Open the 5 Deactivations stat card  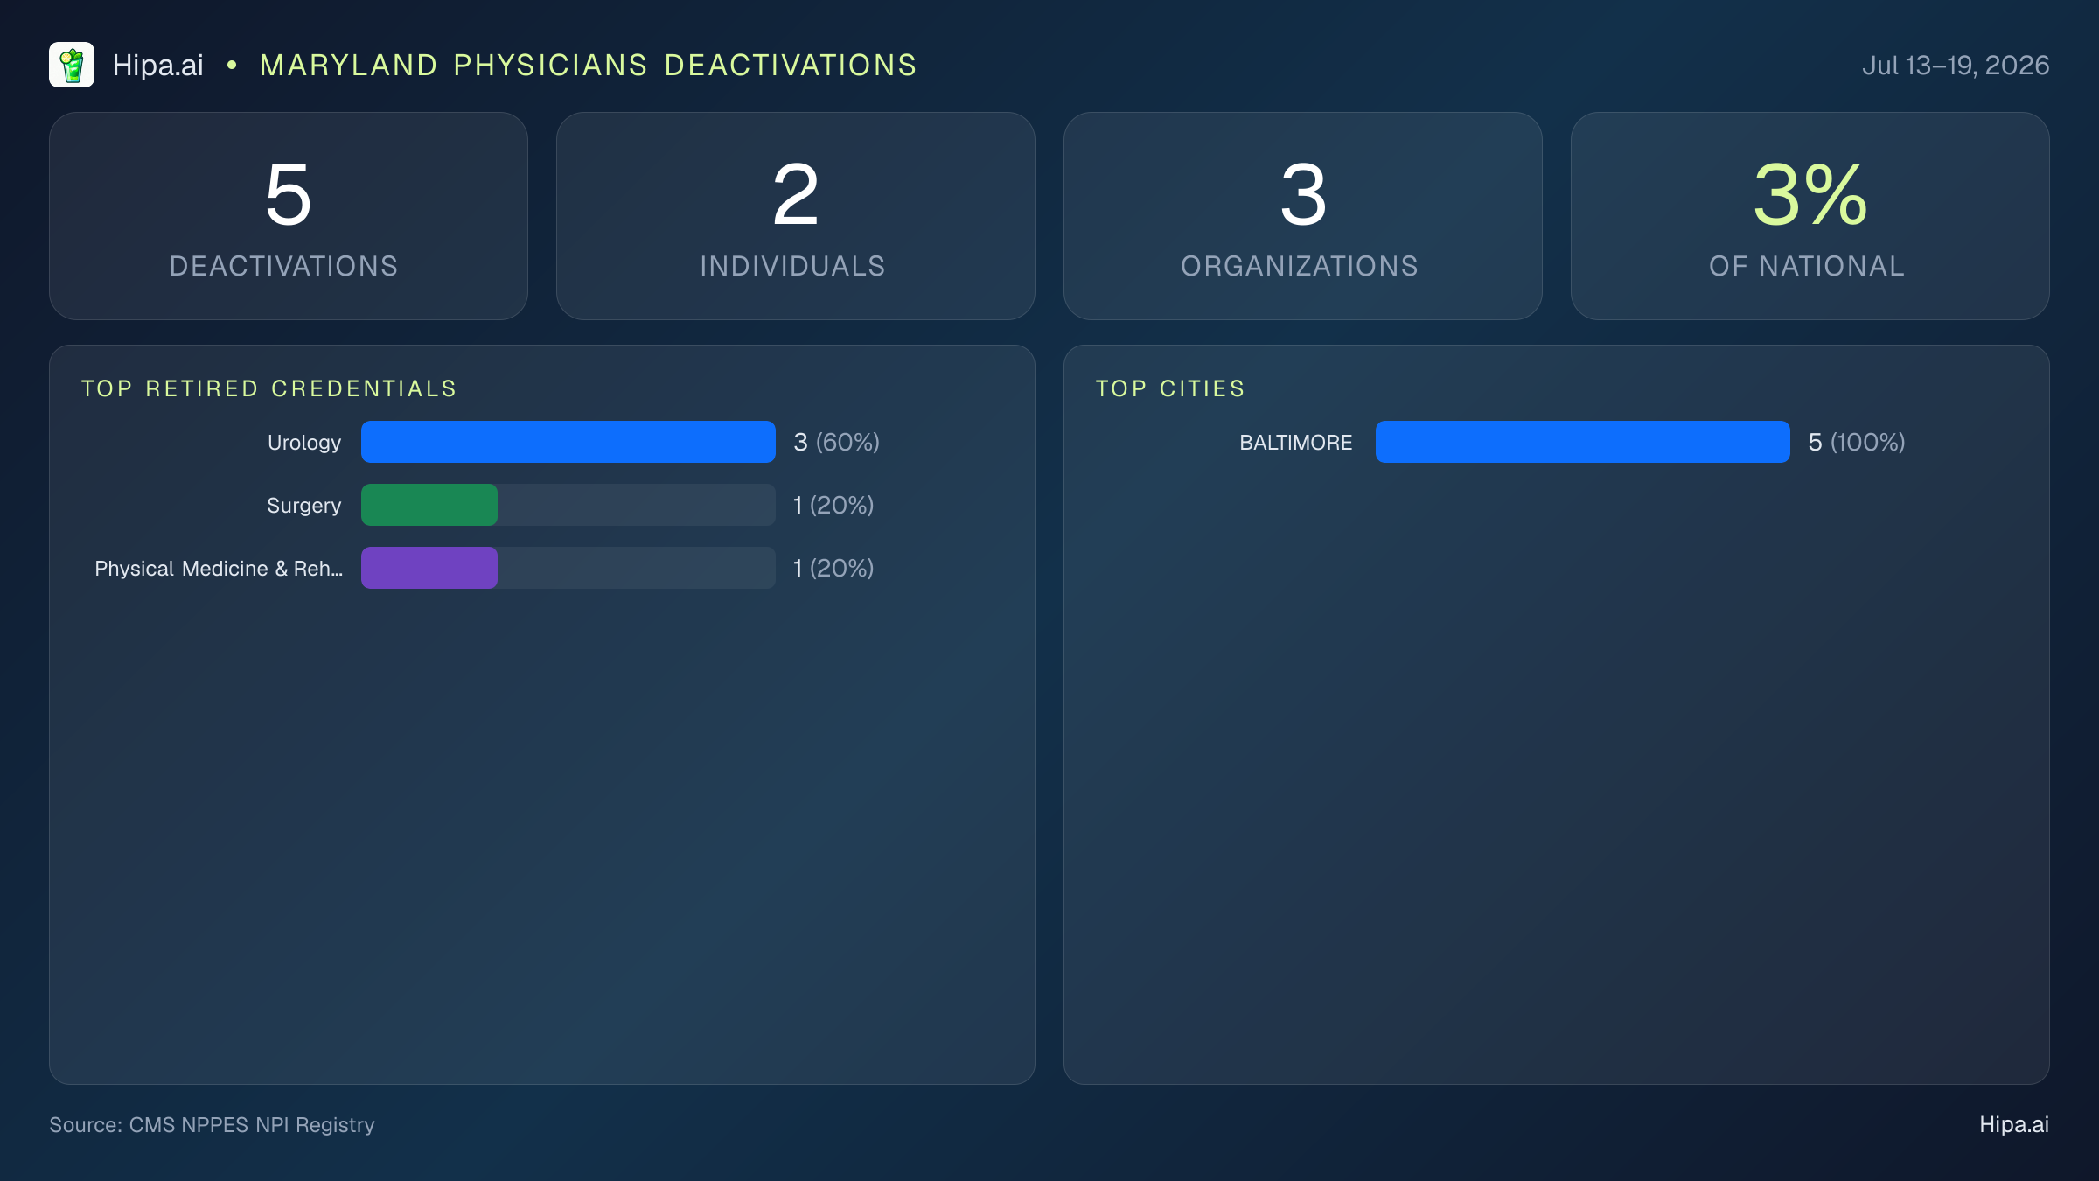pyautogui.click(x=289, y=216)
